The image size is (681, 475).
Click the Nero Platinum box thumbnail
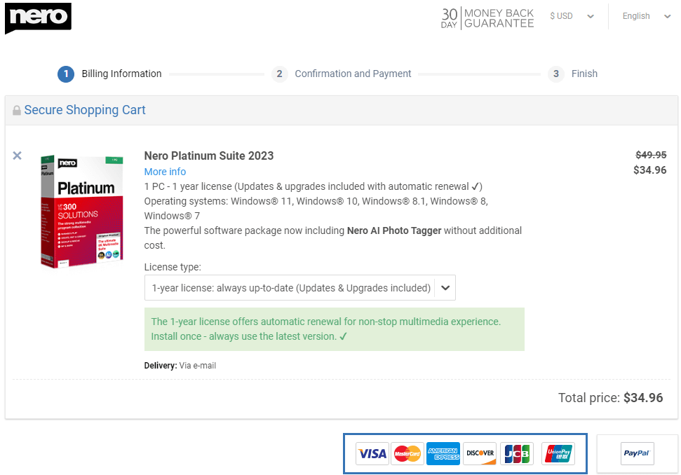pyautogui.click(x=82, y=211)
